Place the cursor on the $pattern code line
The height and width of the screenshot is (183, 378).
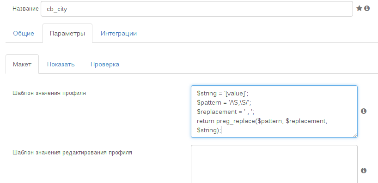[224, 102]
